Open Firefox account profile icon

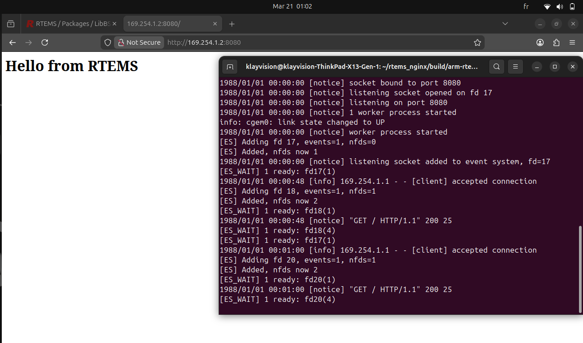[540, 42]
